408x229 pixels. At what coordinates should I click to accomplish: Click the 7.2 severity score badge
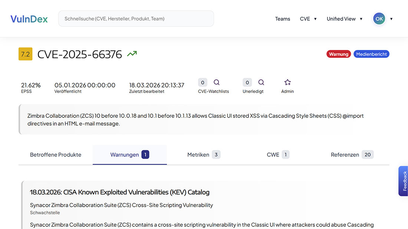[26, 54]
